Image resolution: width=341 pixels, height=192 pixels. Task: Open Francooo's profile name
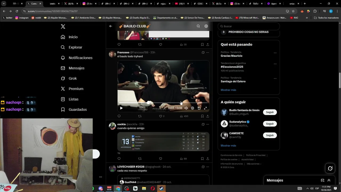(x=123, y=53)
